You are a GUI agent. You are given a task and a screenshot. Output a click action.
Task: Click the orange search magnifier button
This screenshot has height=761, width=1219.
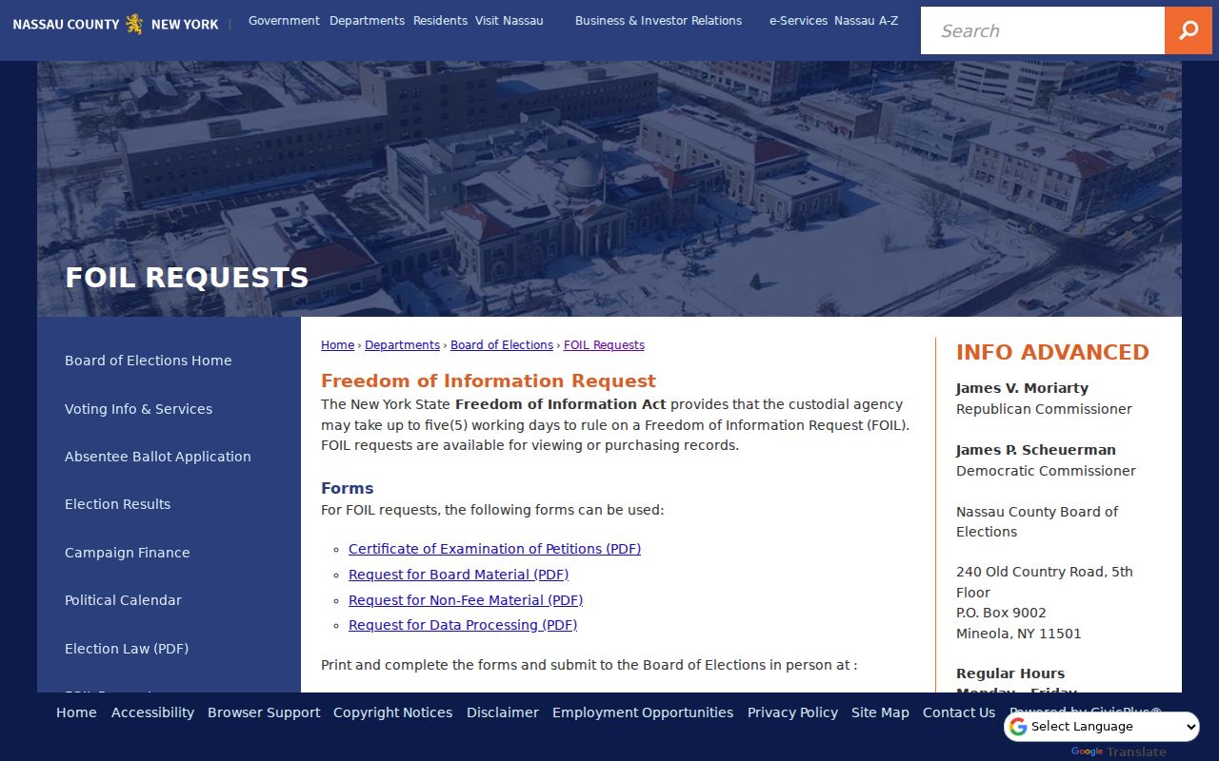1189,30
